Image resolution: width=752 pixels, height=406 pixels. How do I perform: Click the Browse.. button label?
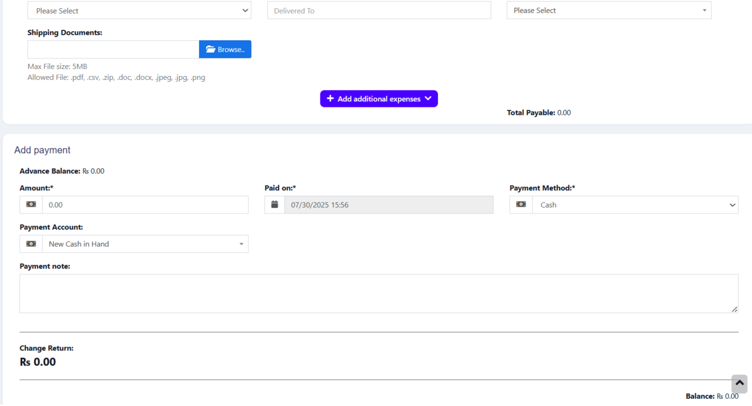tap(231, 49)
